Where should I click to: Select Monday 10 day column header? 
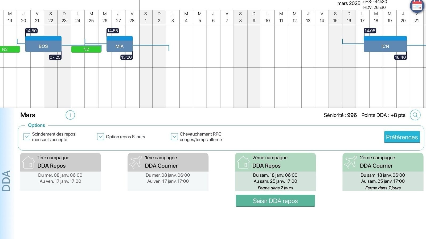pyautogui.click(x=267, y=17)
